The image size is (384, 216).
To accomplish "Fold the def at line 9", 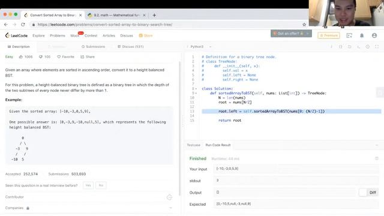I will 196,94.
